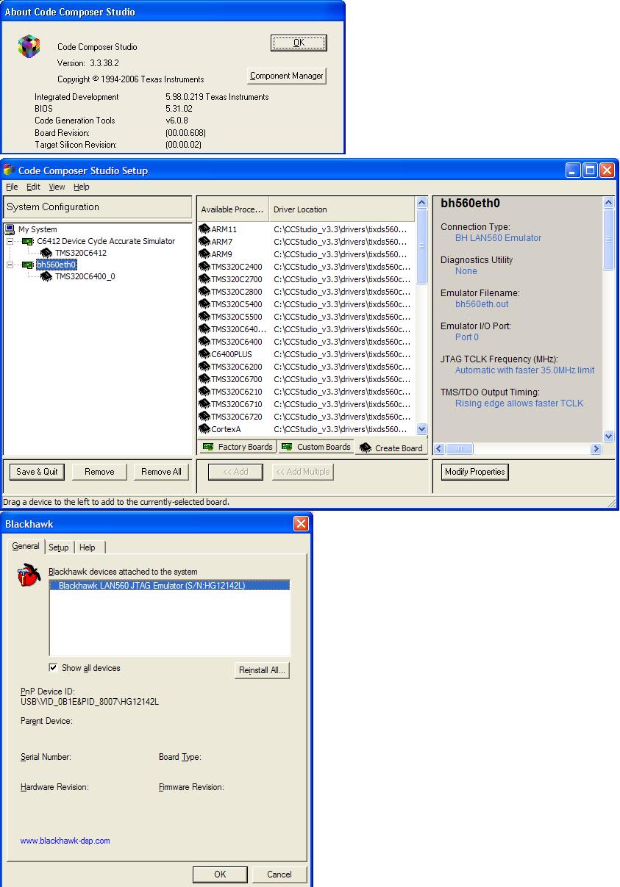Viewport: 620px width, 887px height.
Task: Click the Blackhawk red hawk logo
Action: click(x=28, y=575)
